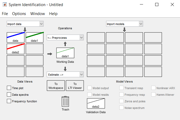
Task: Toggle the Frequency resp checkbox
Action: pos(121,94)
